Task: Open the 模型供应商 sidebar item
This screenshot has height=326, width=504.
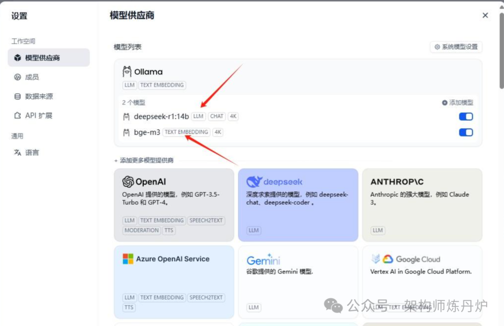Action: coord(49,58)
